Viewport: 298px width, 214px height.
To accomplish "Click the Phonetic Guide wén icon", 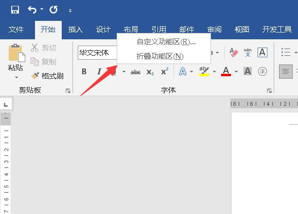I will coord(247,52).
